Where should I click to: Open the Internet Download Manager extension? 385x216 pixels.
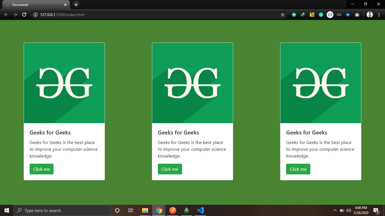(303, 15)
